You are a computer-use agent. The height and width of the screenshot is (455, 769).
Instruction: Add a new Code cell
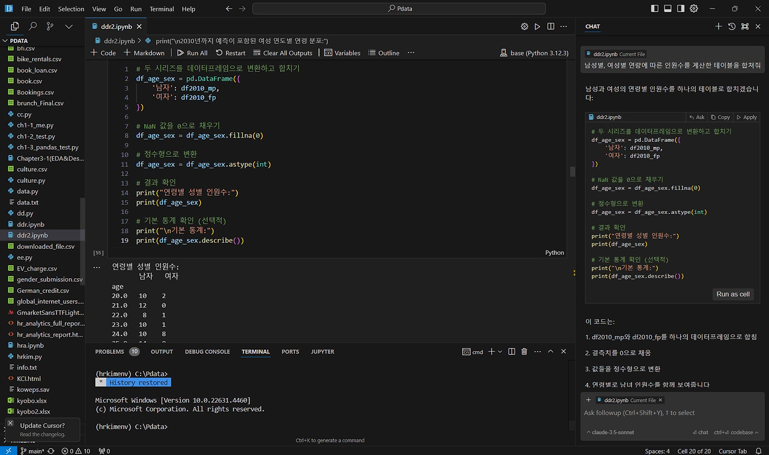[x=103, y=53]
